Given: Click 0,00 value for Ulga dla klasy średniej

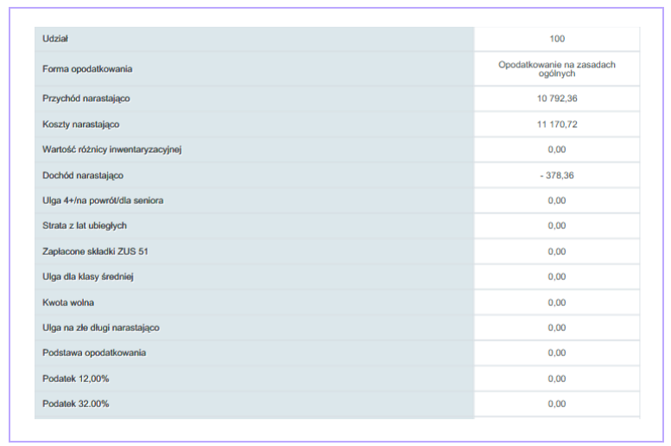Looking at the screenshot, I should coord(557,277).
